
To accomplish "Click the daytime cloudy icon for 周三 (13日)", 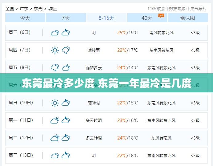I will 55,156.
